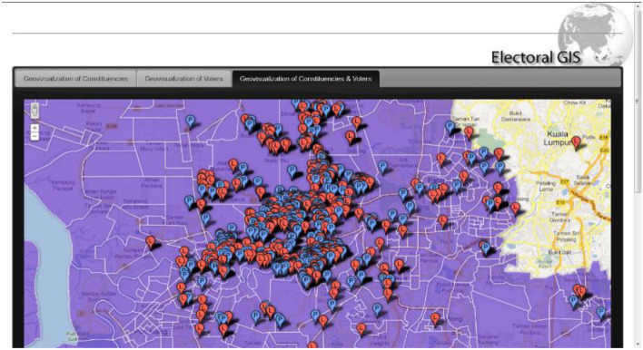This screenshot has width=643, height=350.
Task: Zoom out with the map minus button
Action: pyautogui.click(x=35, y=136)
